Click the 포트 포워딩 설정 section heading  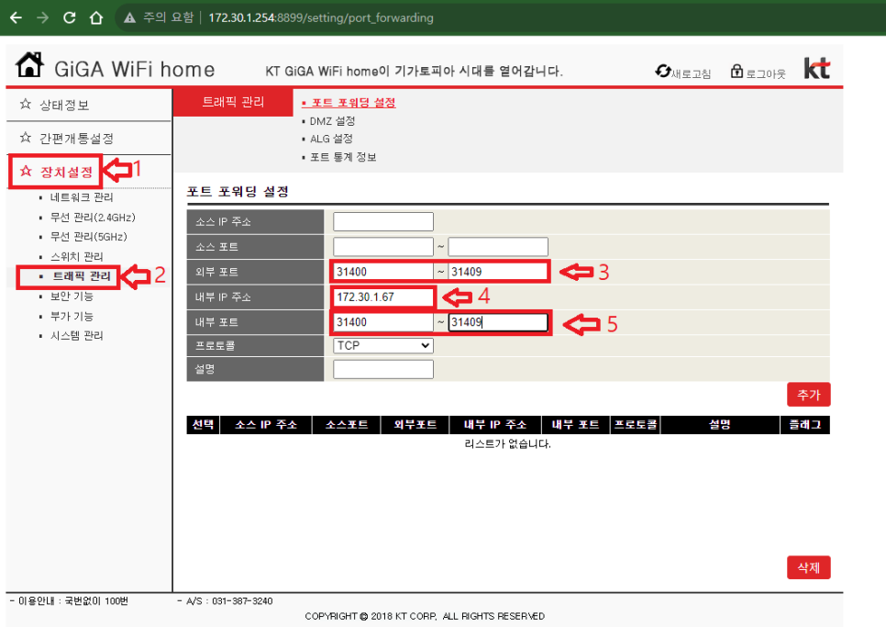tap(238, 192)
